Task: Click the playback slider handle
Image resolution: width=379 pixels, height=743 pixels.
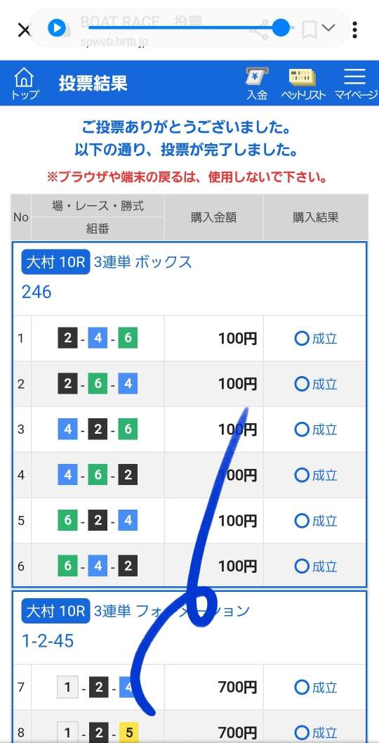Action: point(281,28)
